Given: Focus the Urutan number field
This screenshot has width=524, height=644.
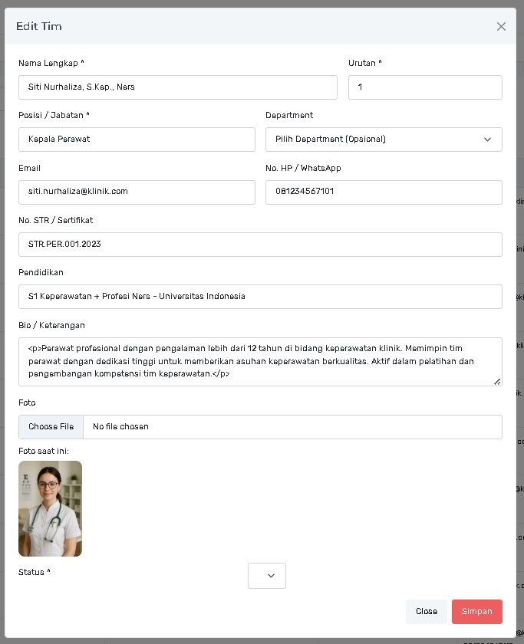Looking at the screenshot, I should coord(424,87).
